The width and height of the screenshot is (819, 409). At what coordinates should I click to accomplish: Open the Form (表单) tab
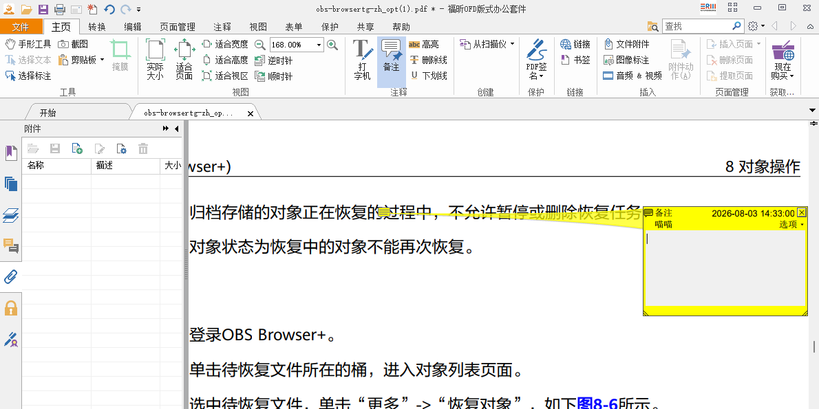(x=294, y=27)
